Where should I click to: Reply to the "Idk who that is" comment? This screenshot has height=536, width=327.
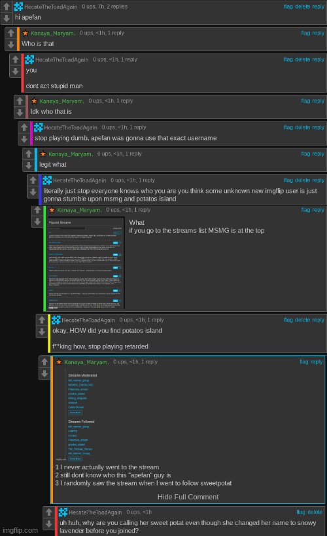tap(318, 101)
